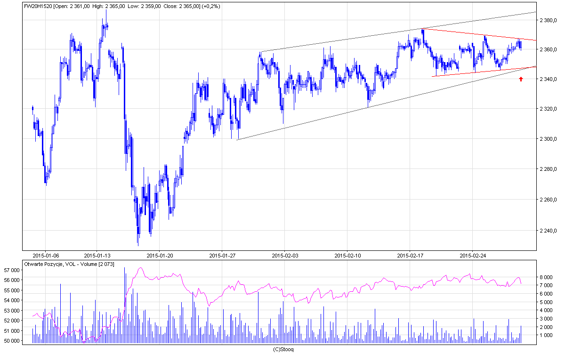The height and width of the screenshot is (353, 565).
Task: Click the 2 340,0 price axis label
Action: [x=549, y=79]
